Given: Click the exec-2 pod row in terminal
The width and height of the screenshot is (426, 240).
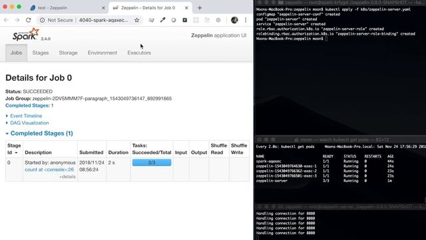Looking at the screenshot, I should pyautogui.click(x=325, y=171).
